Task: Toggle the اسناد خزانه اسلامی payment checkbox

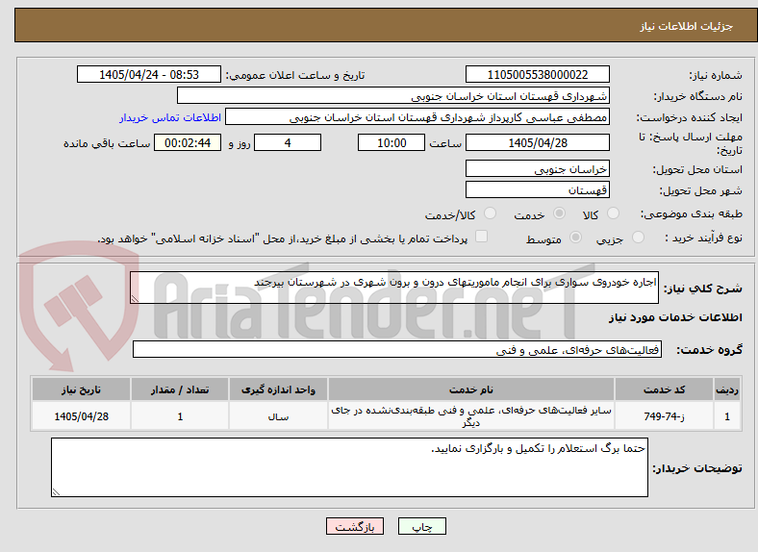Action: point(481,237)
